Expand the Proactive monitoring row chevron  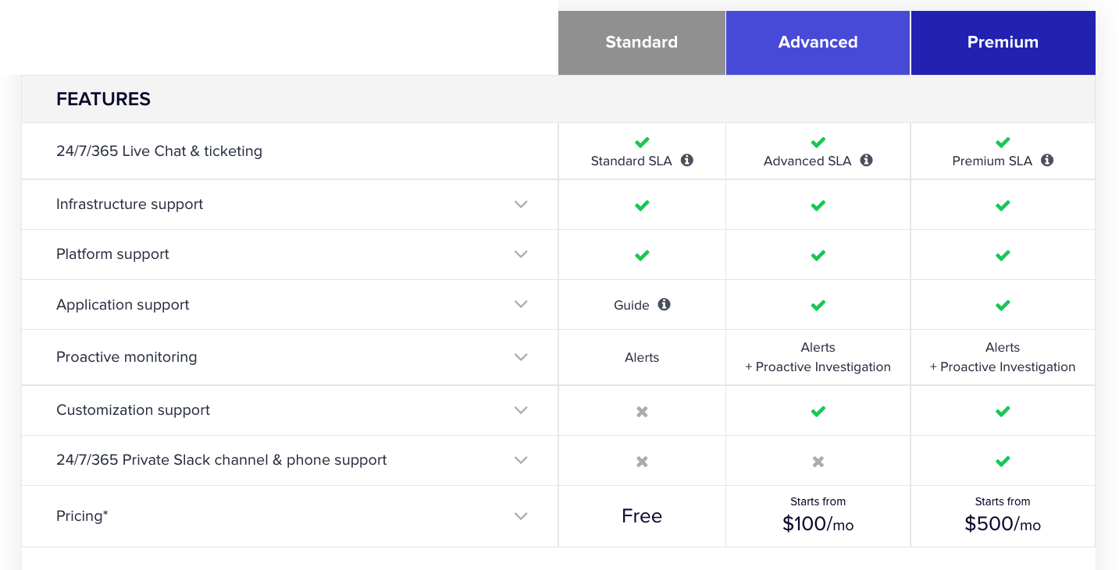[521, 357]
